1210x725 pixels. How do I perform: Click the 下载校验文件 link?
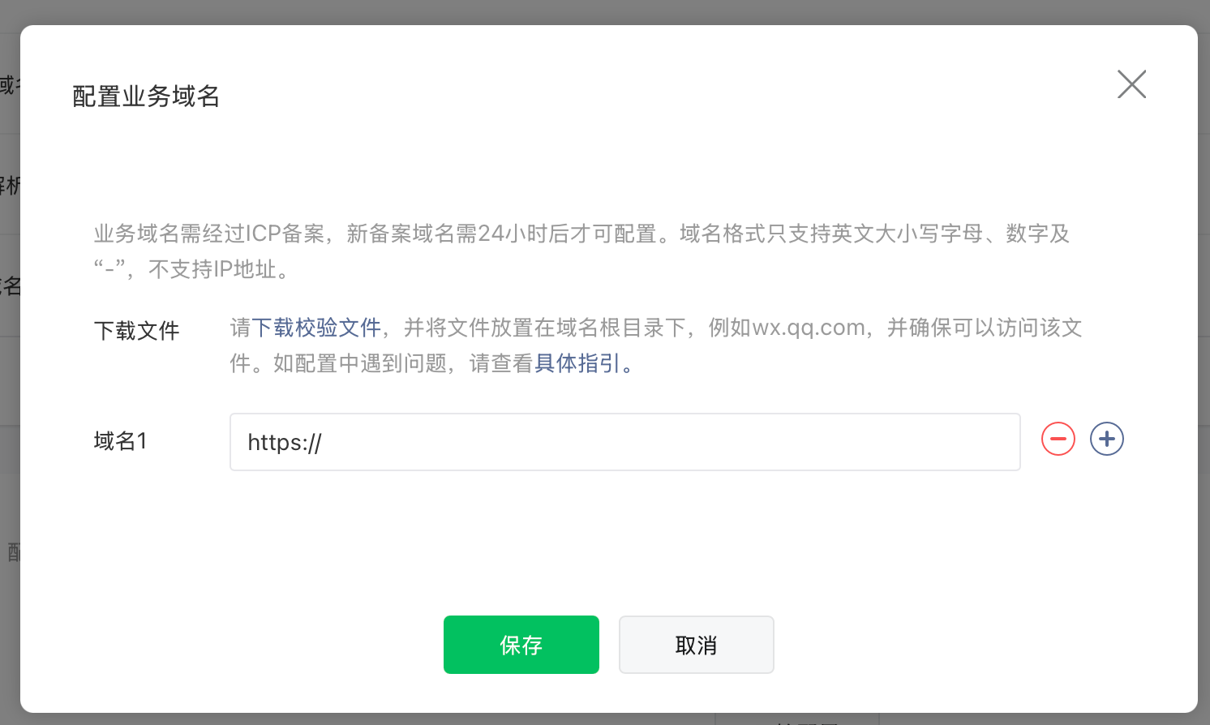tap(316, 328)
